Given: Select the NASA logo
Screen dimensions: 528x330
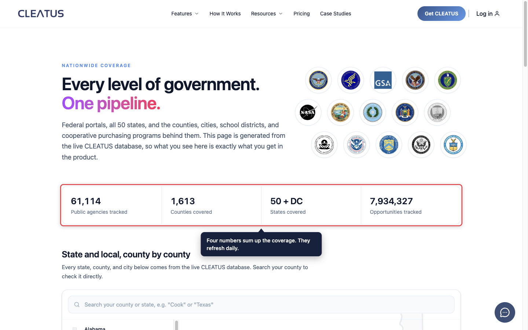Looking at the screenshot, I should (308, 113).
